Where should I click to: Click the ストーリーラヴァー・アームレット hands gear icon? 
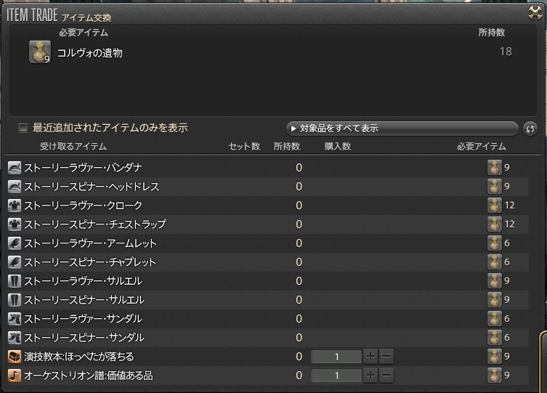pyautogui.click(x=15, y=243)
